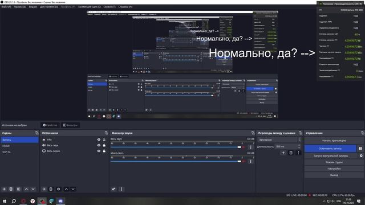Open Windows taskbar search

(14, 201)
